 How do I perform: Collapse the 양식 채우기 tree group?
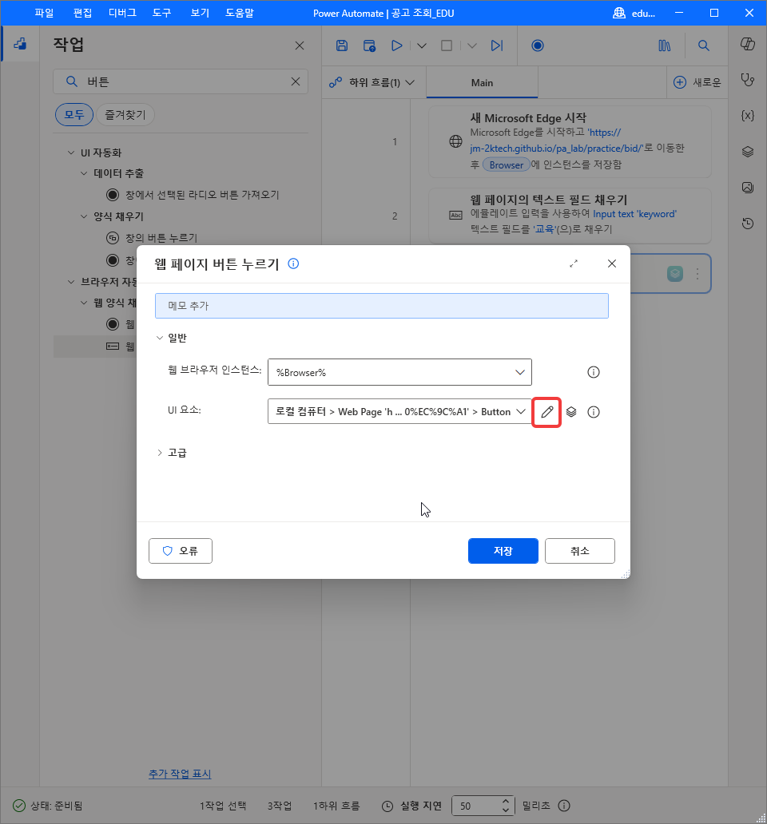(84, 216)
